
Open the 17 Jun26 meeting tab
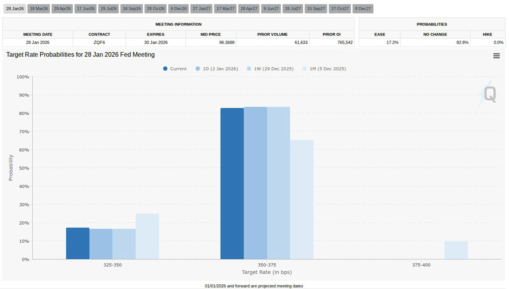pyautogui.click(x=86, y=8)
